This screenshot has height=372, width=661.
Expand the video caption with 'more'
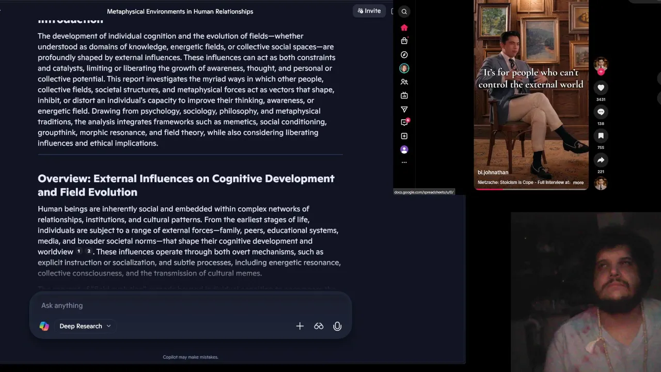tap(578, 182)
